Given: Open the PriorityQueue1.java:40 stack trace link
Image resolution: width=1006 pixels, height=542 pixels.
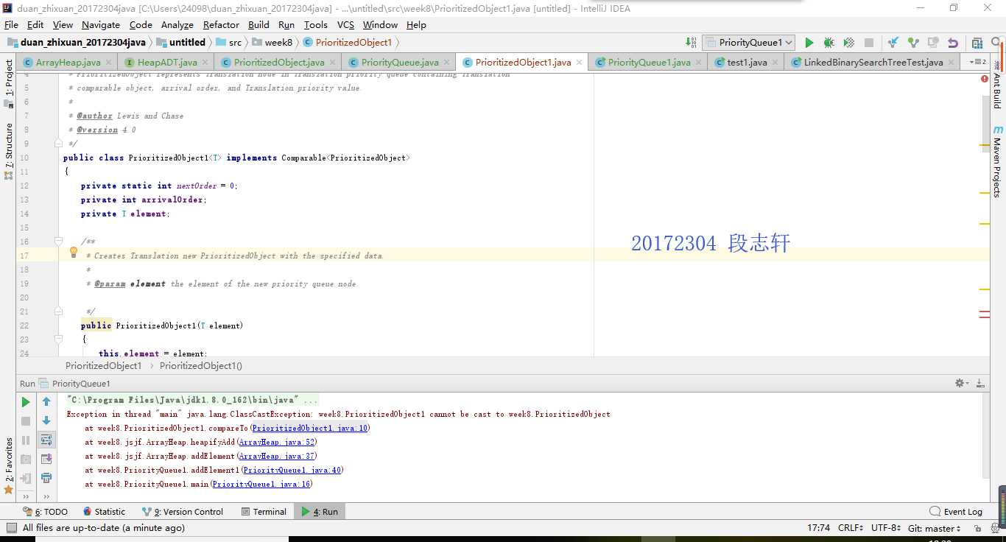Looking at the screenshot, I should click(292, 470).
